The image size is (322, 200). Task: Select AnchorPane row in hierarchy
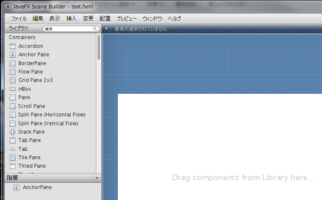tap(53, 187)
